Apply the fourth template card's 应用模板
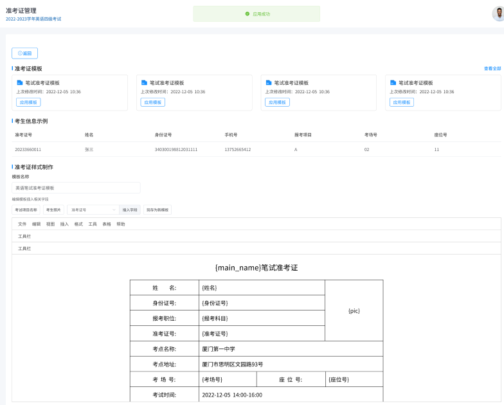 point(402,102)
